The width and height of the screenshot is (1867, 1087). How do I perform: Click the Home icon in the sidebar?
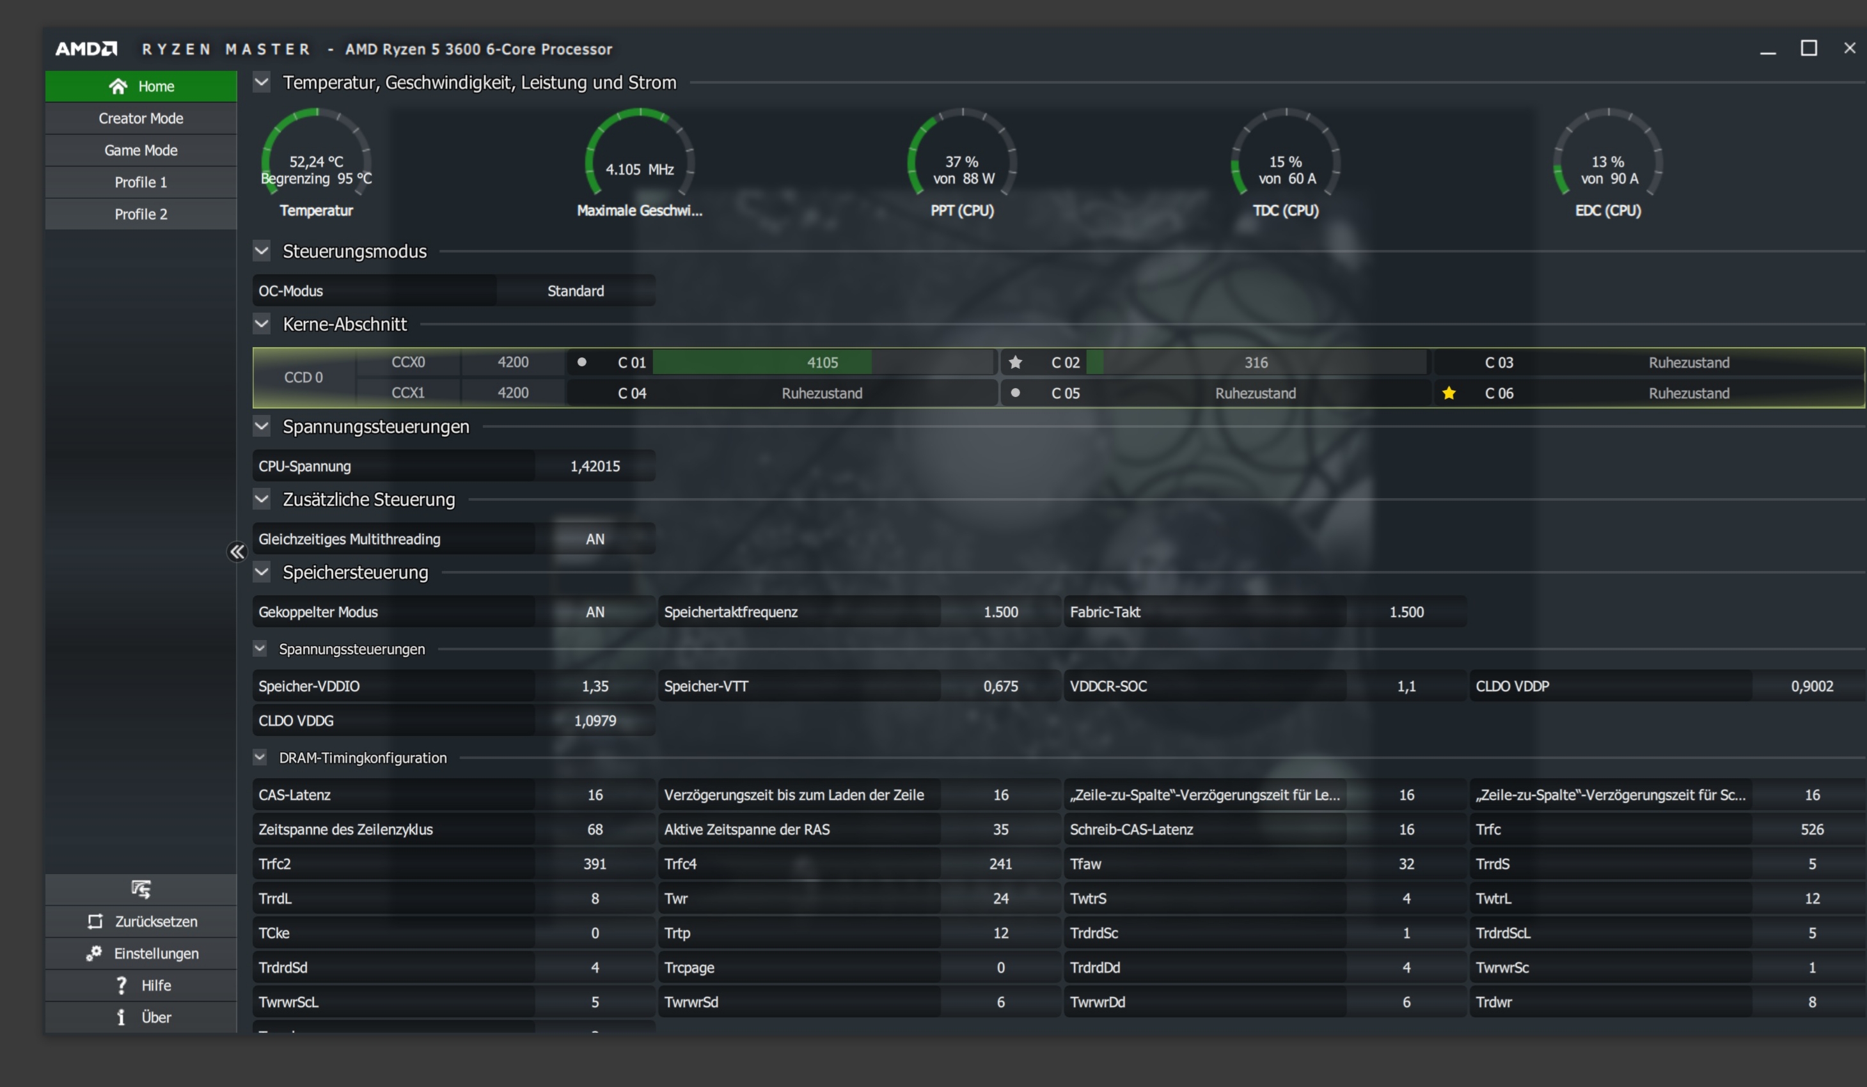pos(118,86)
